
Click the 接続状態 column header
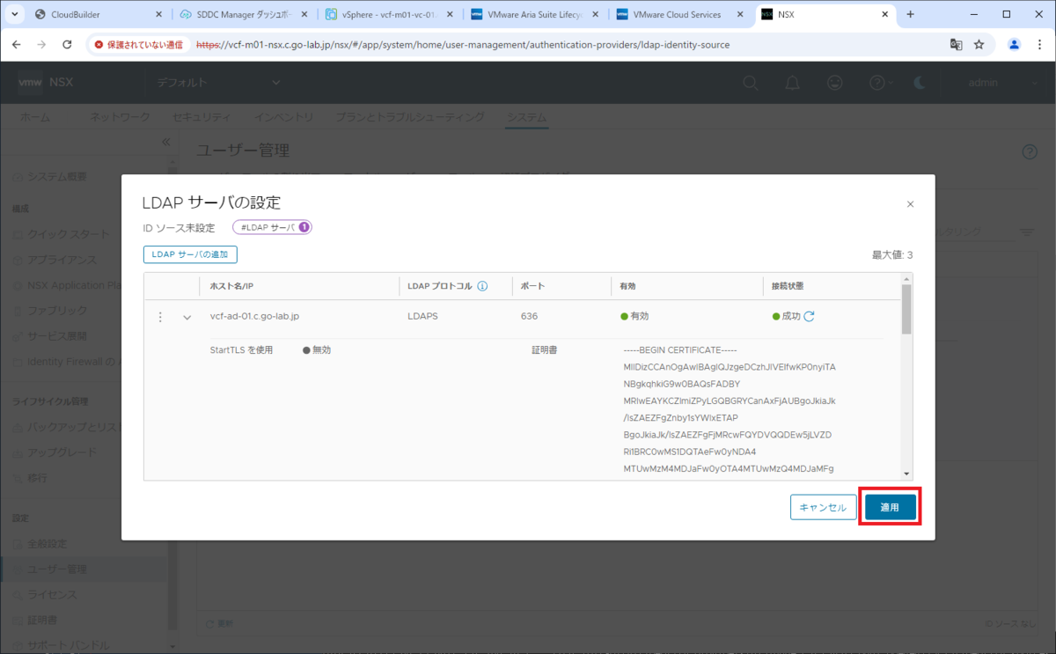pos(788,286)
